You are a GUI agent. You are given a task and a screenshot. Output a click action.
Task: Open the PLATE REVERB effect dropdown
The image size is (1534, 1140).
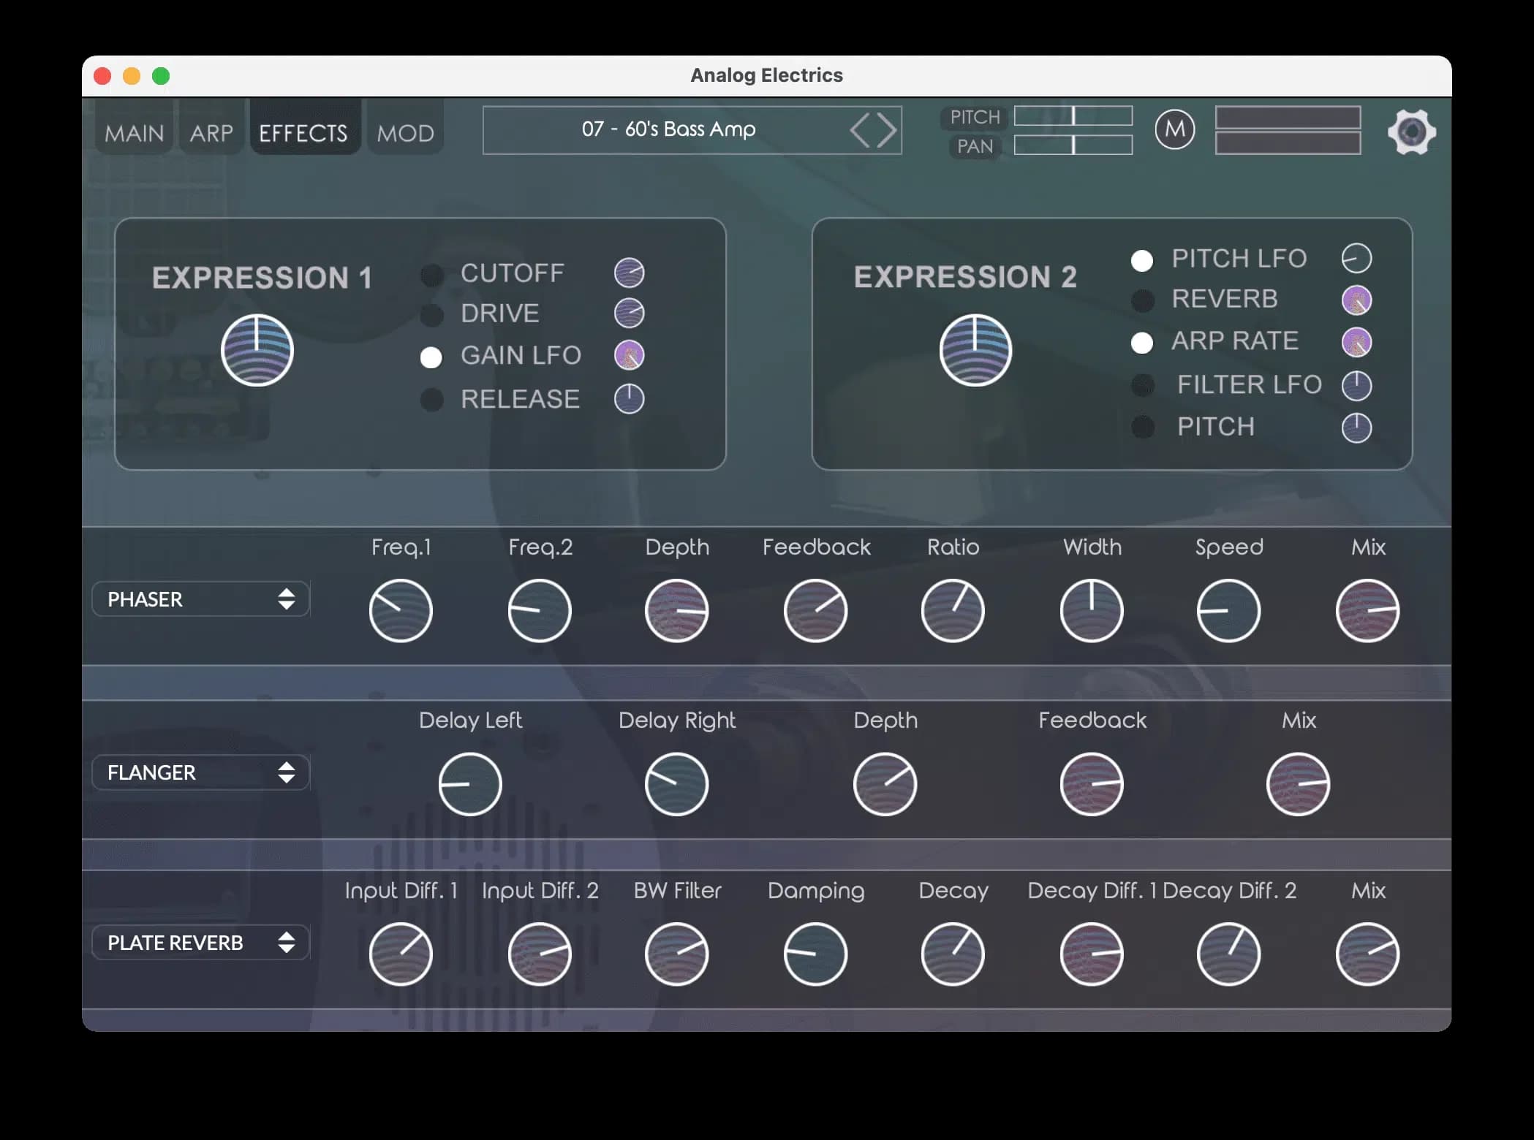point(200,943)
